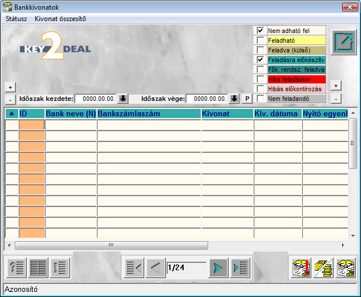
Task: Check the Hibás előkontírozás checkbox
Action: [260, 88]
